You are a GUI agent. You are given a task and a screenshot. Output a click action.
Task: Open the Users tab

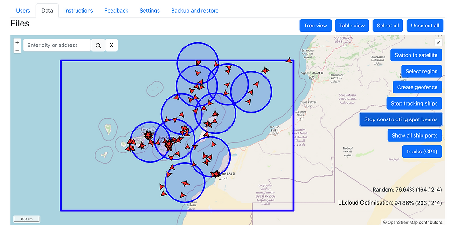tap(23, 11)
